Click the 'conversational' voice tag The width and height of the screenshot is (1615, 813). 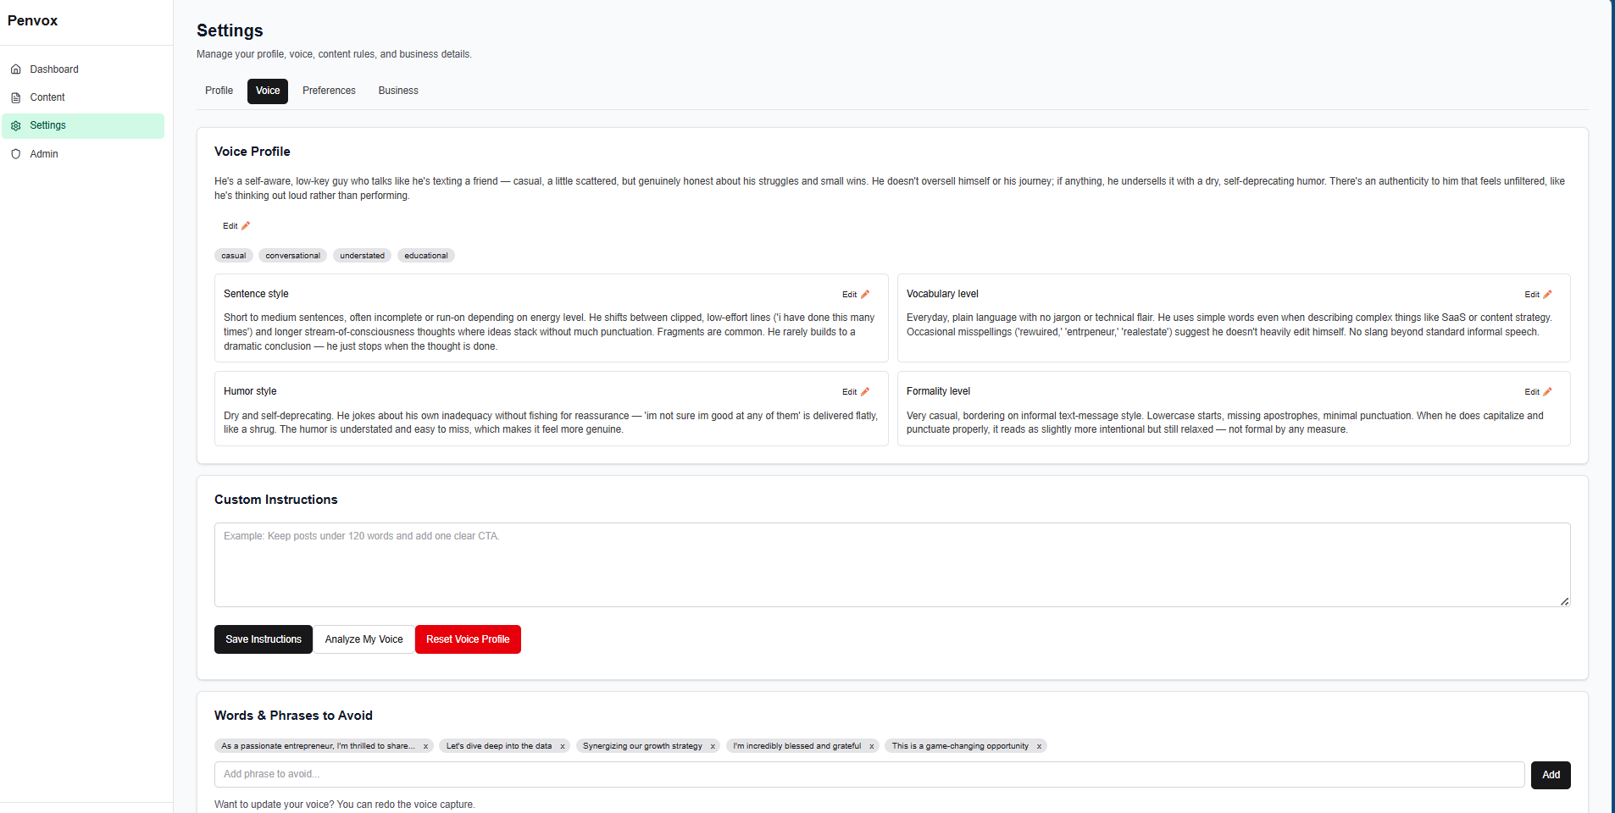293,256
